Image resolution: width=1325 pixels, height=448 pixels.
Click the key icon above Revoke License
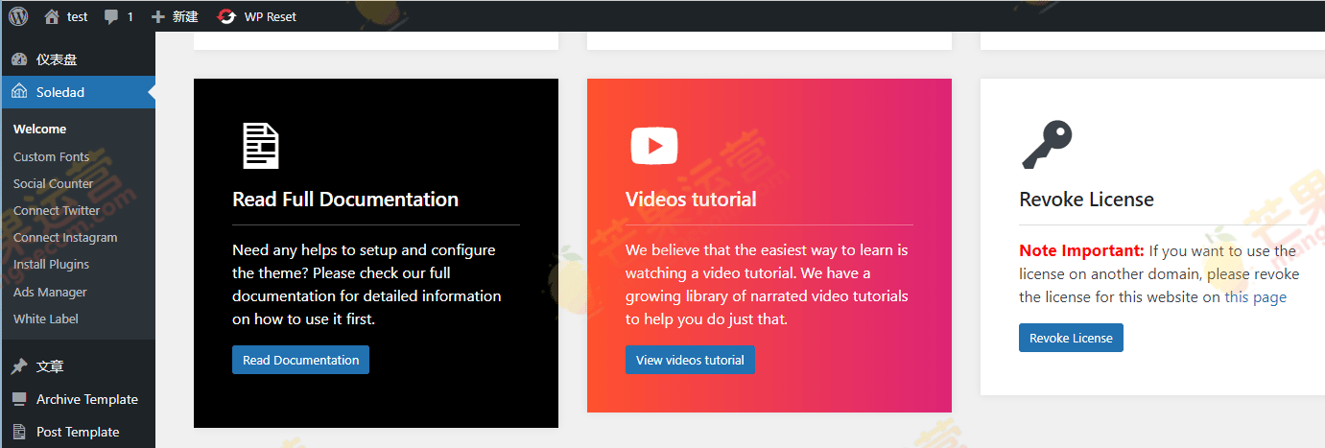[x=1047, y=145]
